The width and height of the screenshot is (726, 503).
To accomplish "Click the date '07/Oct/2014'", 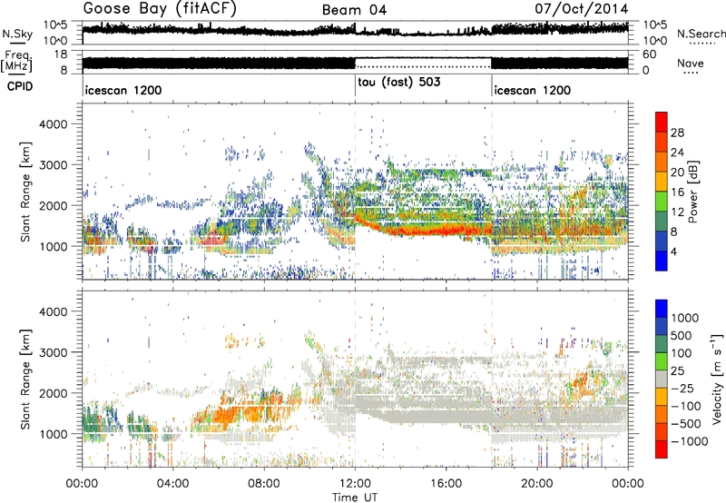I will pos(582,9).
